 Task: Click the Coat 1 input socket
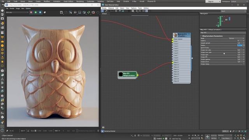pyautogui.click(x=173, y=42)
